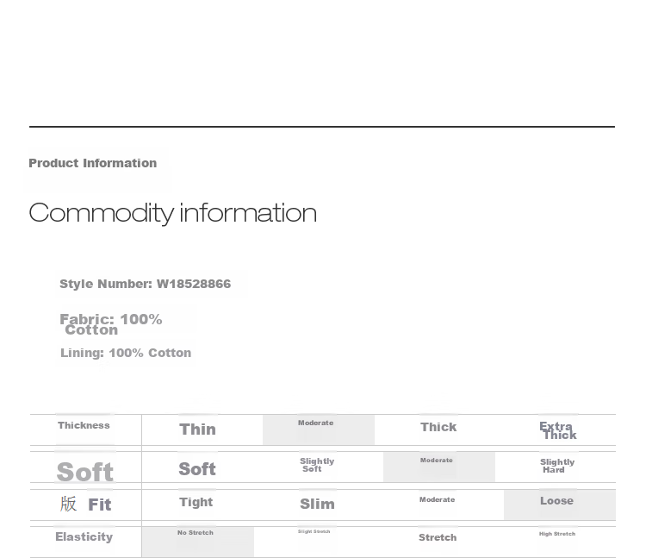Select the Style Number W18528866 text
This screenshot has width=646, height=558.
pyautogui.click(x=145, y=284)
